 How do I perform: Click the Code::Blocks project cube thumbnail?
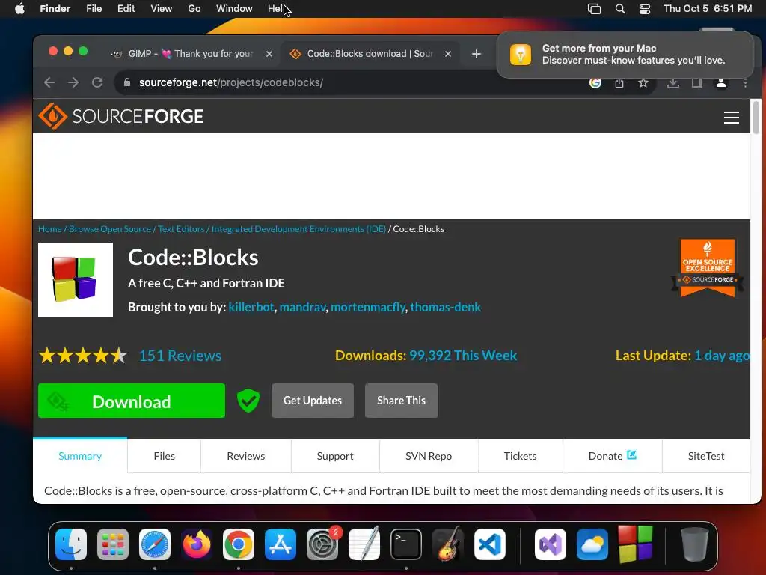pos(76,280)
